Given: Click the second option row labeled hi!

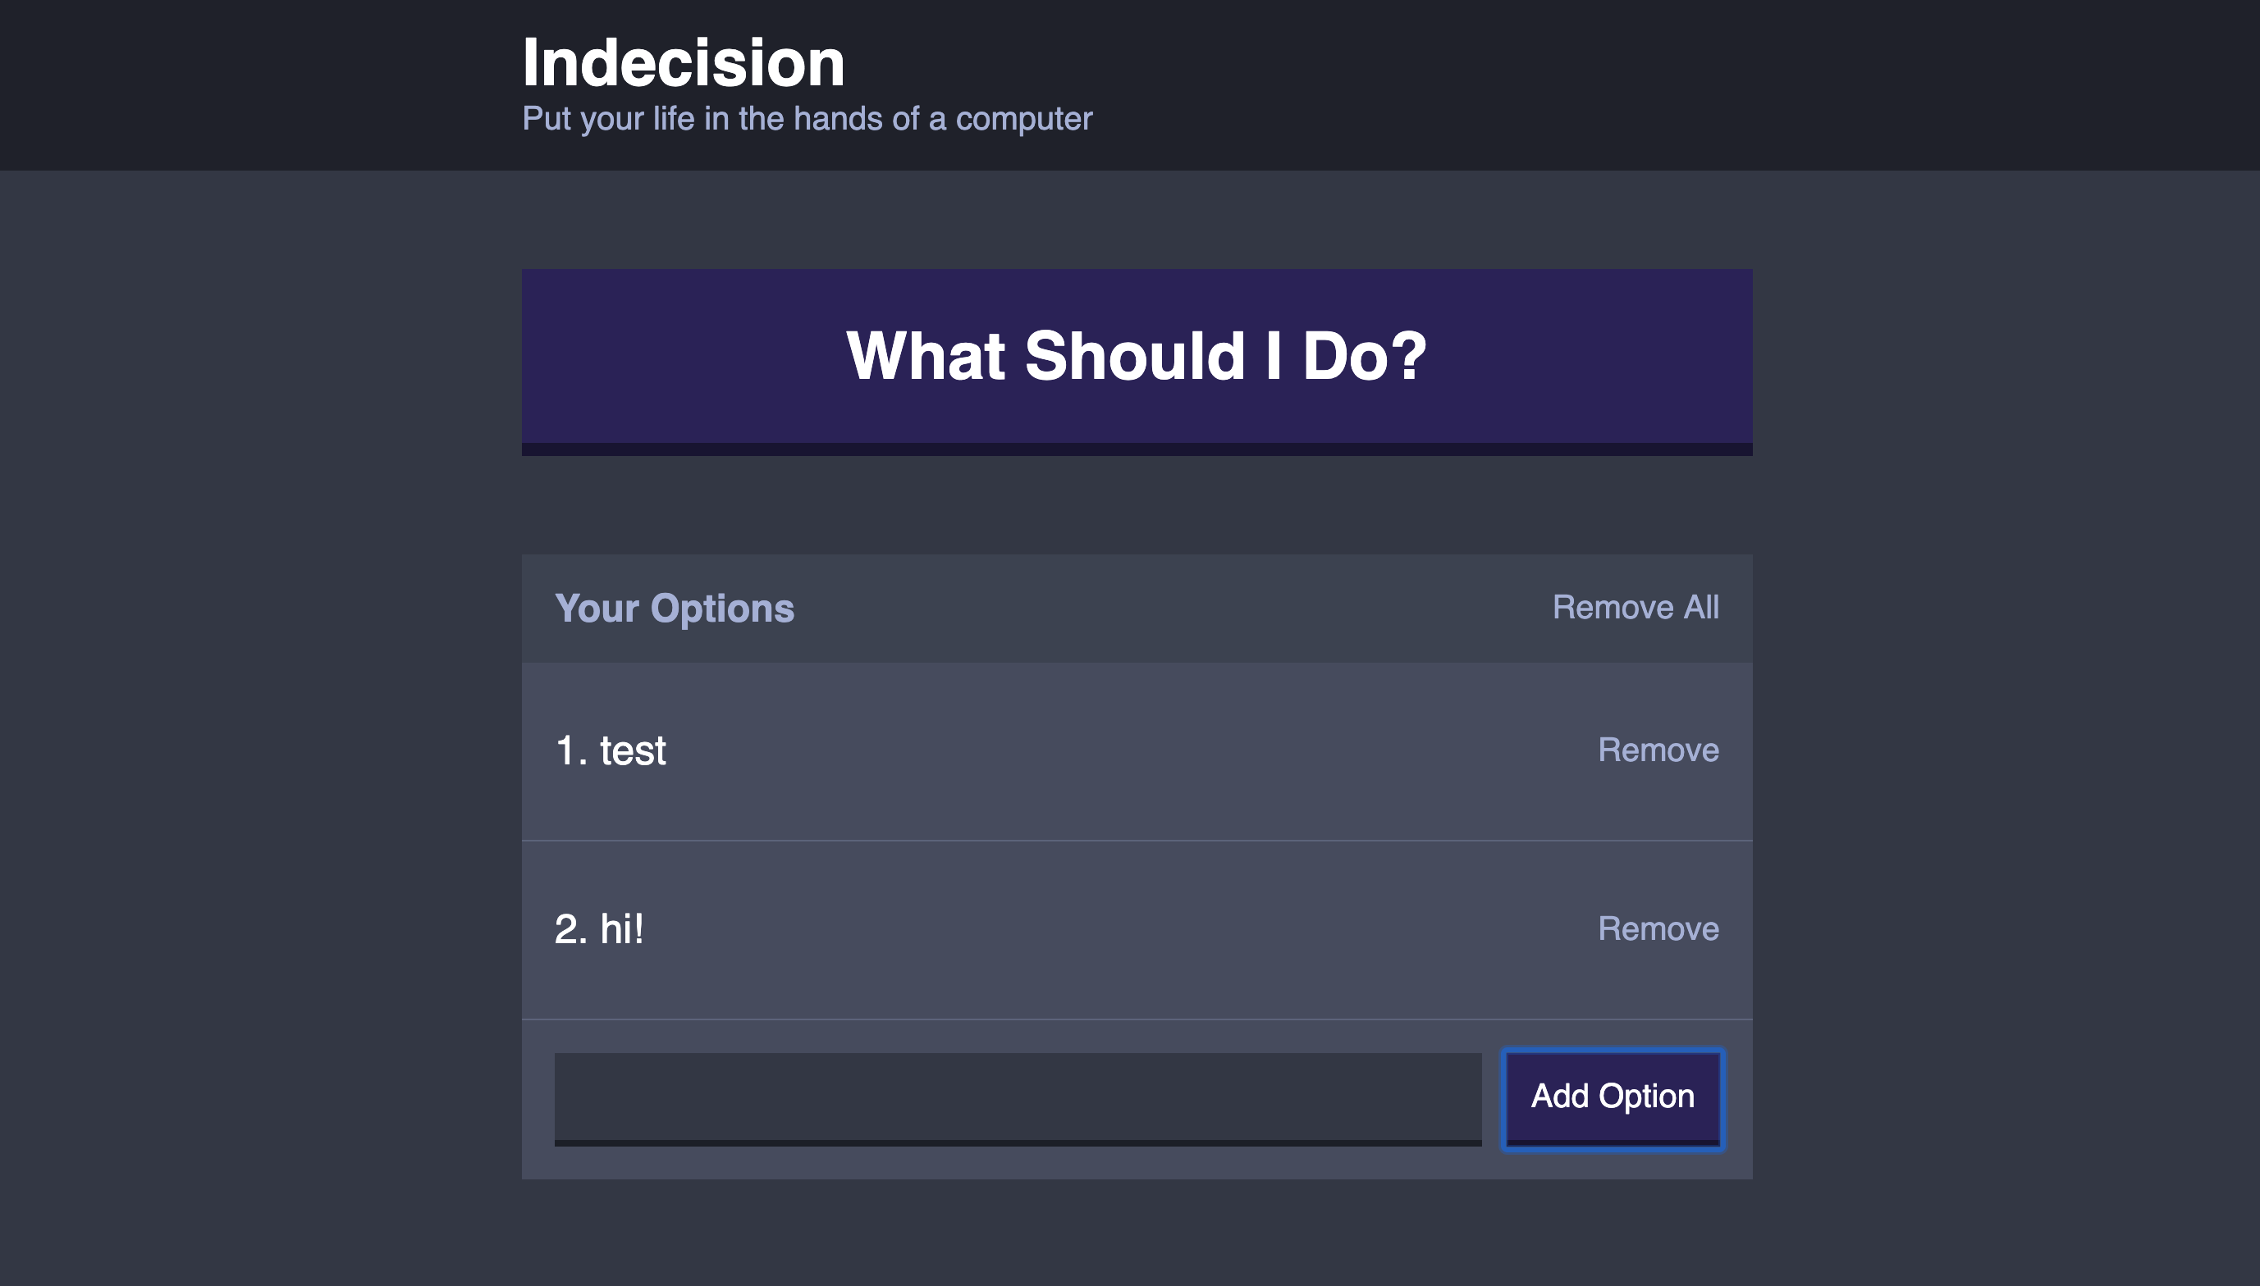Looking at the screenshot, I should [1060, 929].
